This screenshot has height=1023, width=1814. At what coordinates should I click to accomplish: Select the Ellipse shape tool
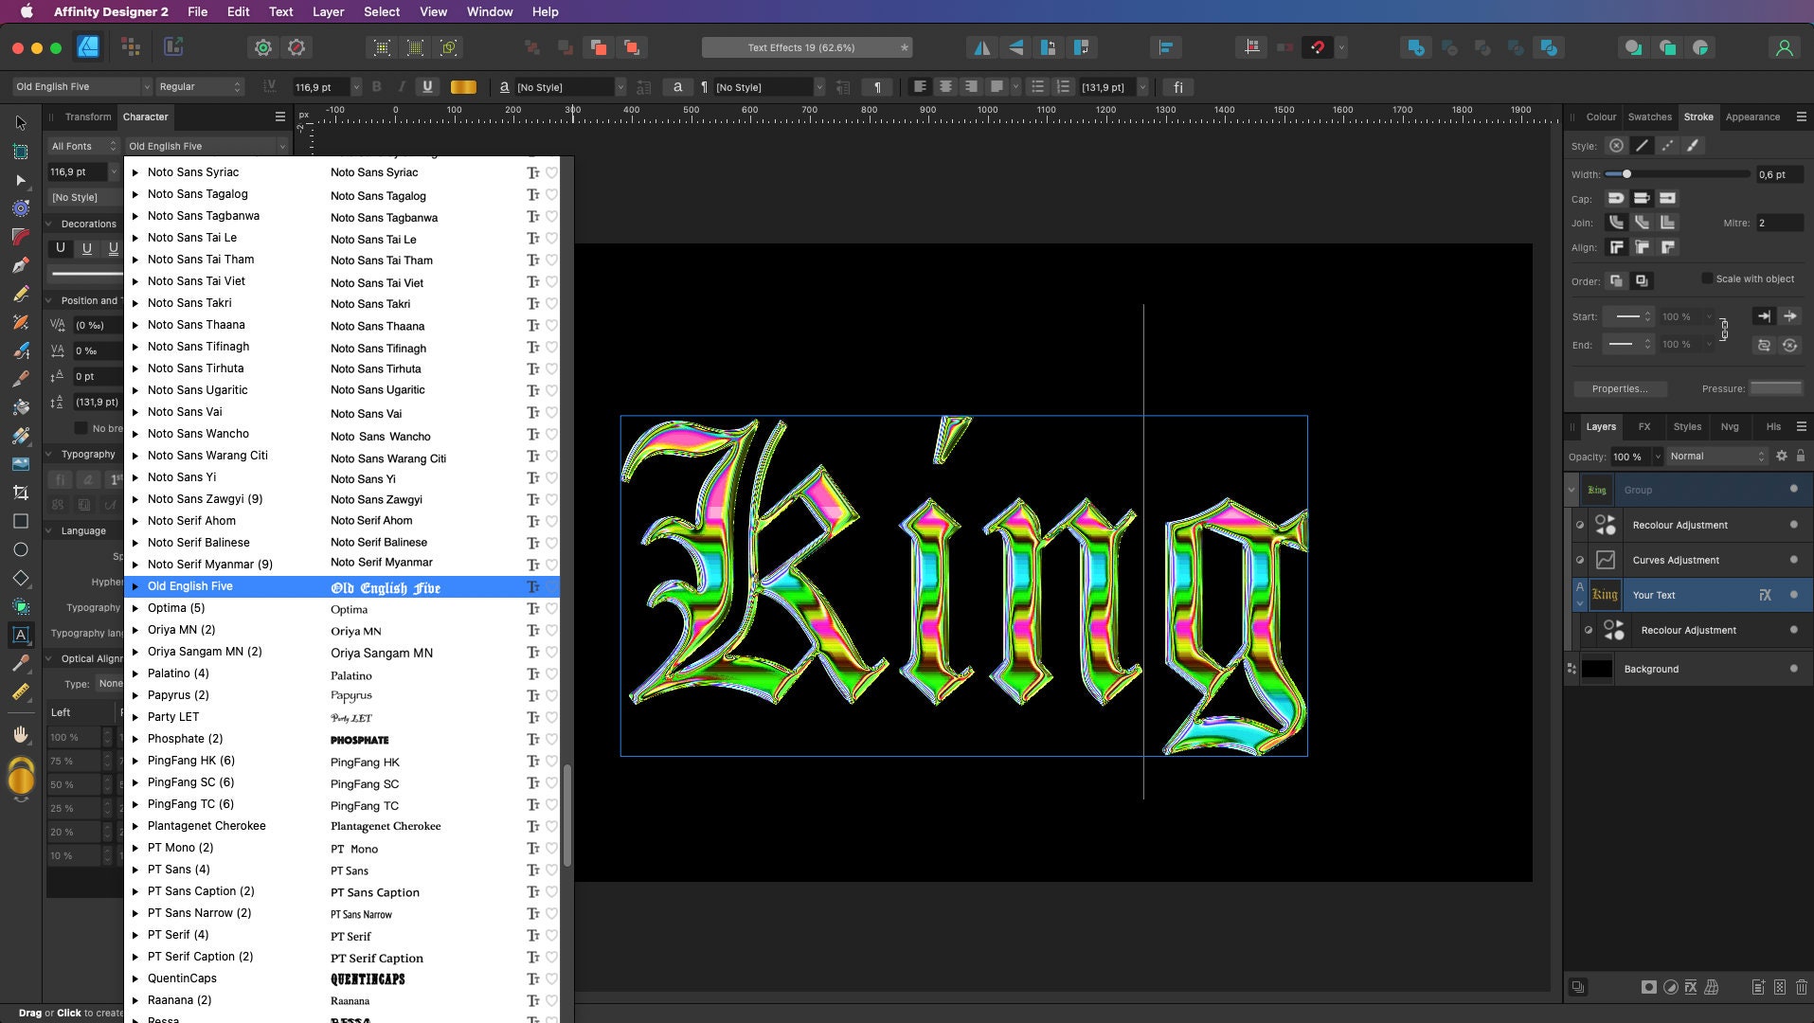click(20, 549)
